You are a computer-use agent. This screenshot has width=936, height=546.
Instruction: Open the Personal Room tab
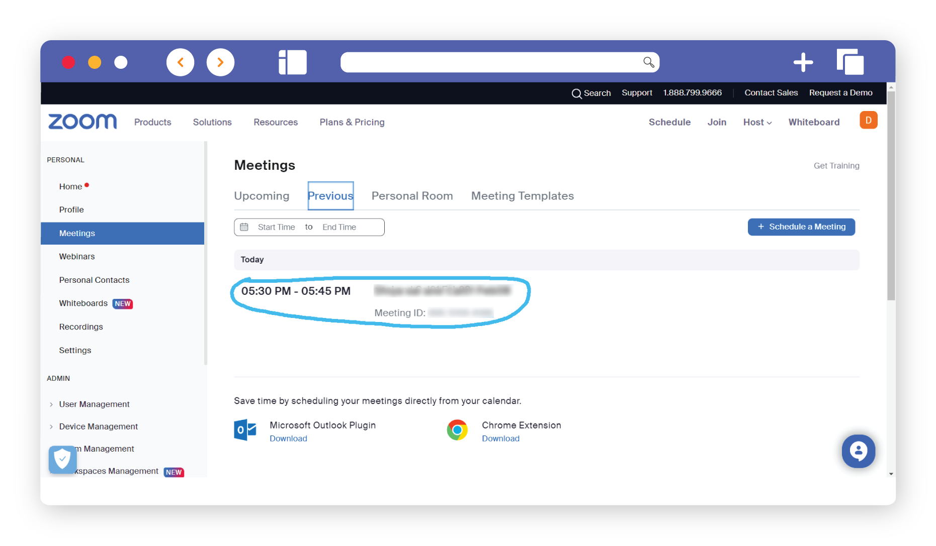pyautogui.click(x=412, y=196)
